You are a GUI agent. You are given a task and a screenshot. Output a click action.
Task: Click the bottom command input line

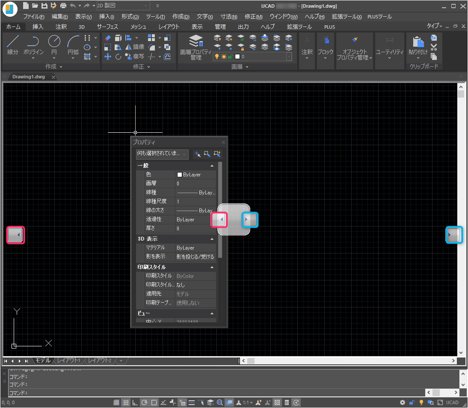click(x=214, y=393)
